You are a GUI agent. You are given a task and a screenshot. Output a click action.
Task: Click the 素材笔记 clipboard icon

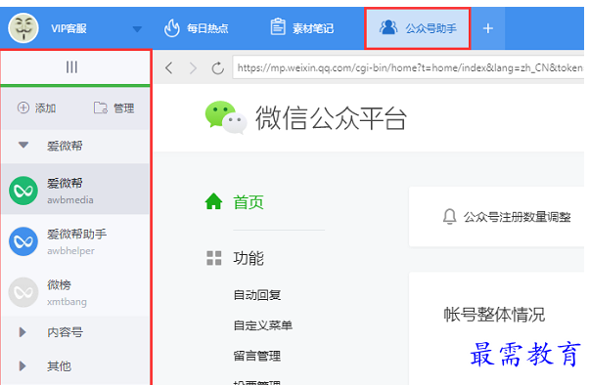[x=278, y=27]
